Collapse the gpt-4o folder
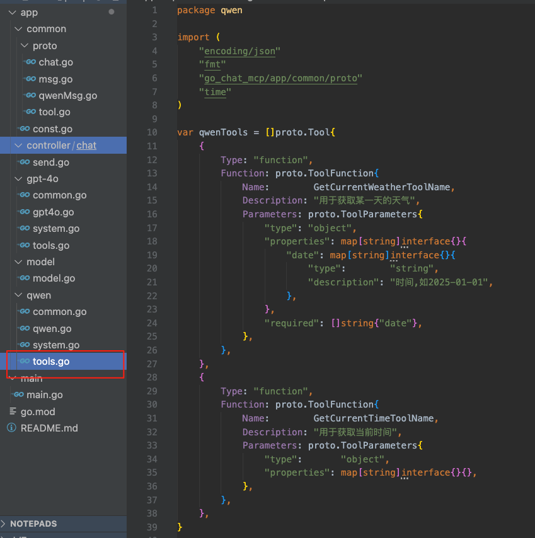This screenshot has width=535, height=538. (18, 179)
